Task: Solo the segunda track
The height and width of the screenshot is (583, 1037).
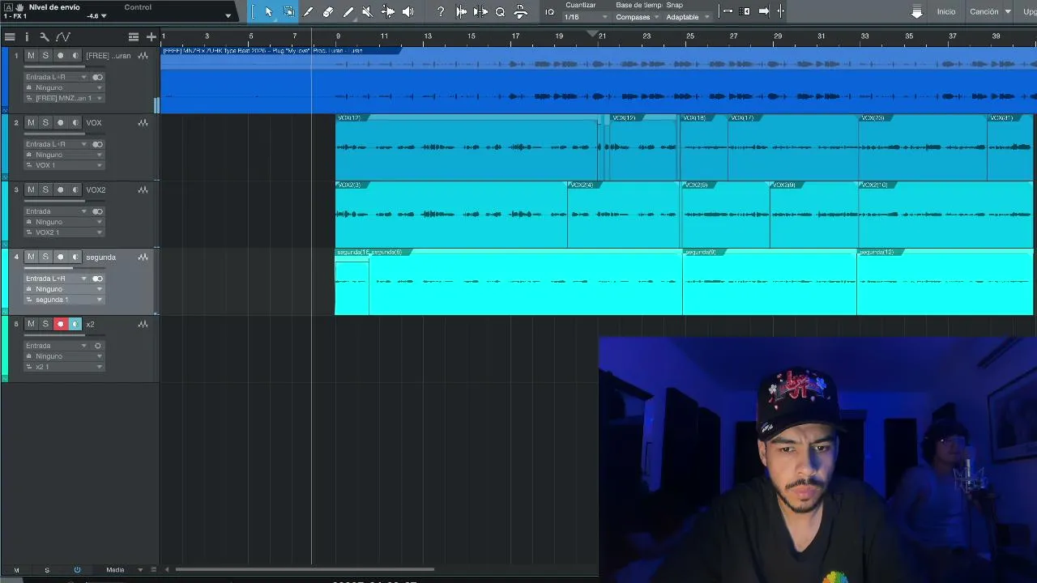Action: (x=45, y=257)
